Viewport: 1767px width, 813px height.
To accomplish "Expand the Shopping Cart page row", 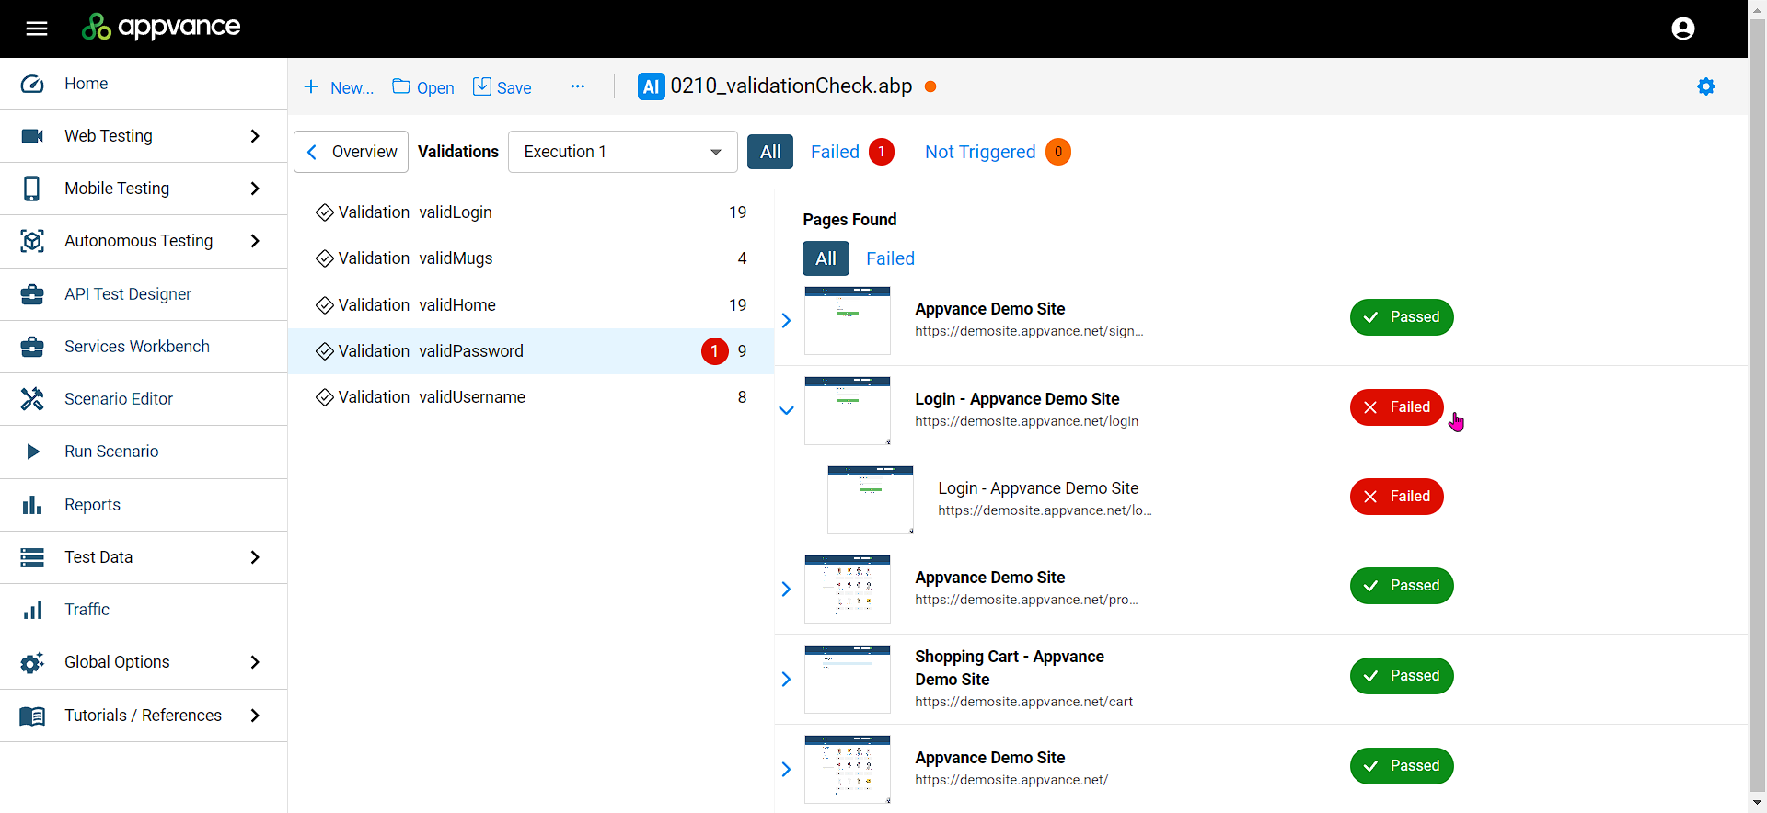I will 786,680.
